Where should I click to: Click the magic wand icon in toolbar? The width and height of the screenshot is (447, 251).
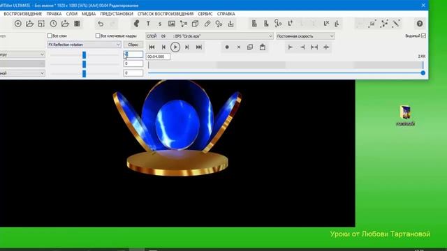[x=396, y=24]
